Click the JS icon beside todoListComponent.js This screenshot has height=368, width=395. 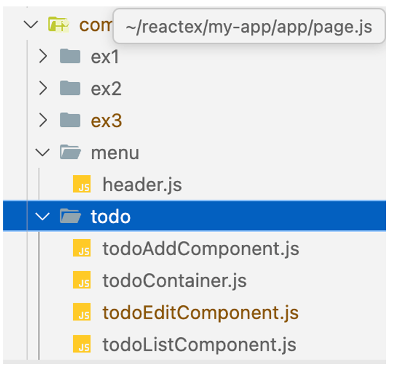pyautogui.click(x=83, y=345)
